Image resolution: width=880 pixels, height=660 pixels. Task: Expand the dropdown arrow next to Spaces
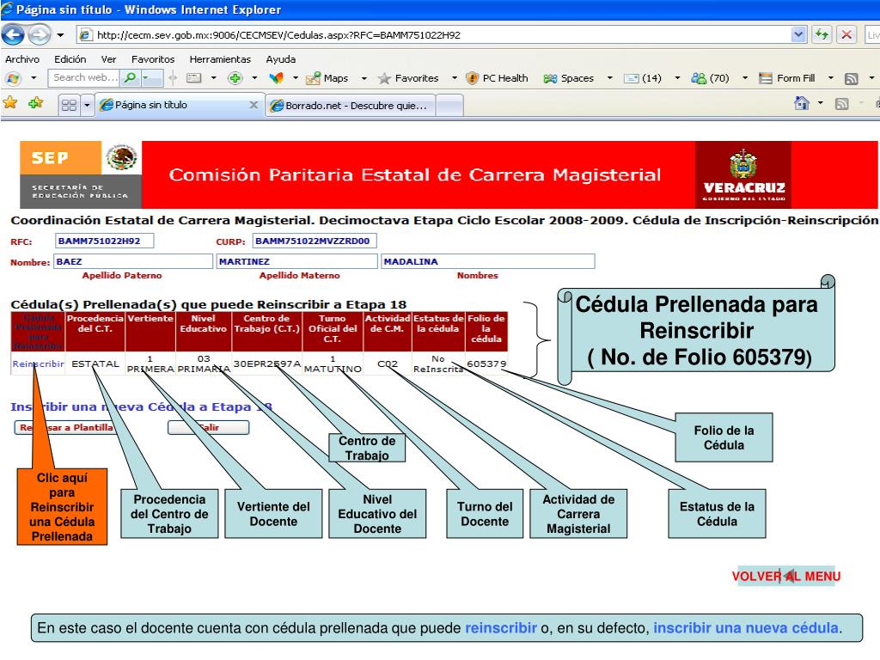click(x=609, y=78)
